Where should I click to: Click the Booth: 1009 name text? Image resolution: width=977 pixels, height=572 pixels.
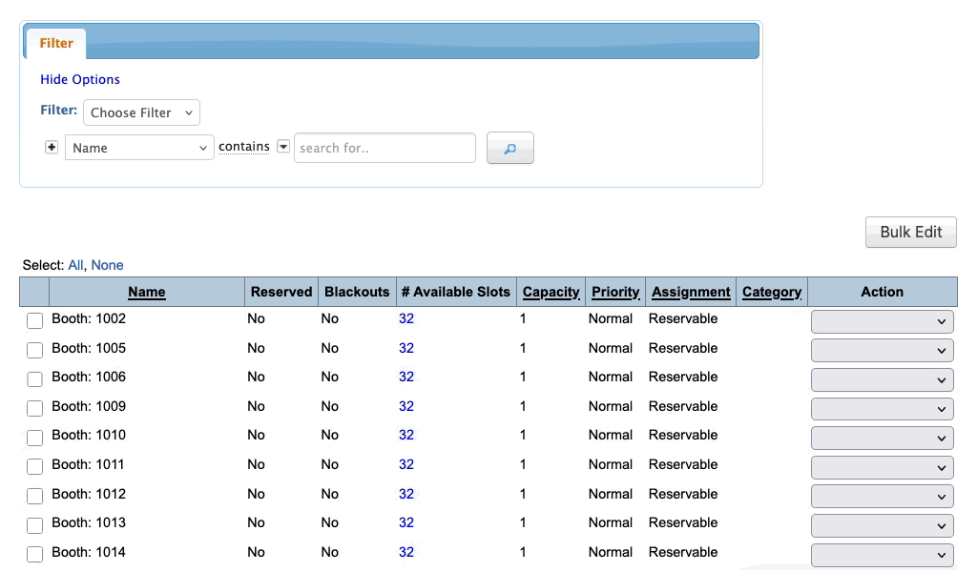point(89,406)
